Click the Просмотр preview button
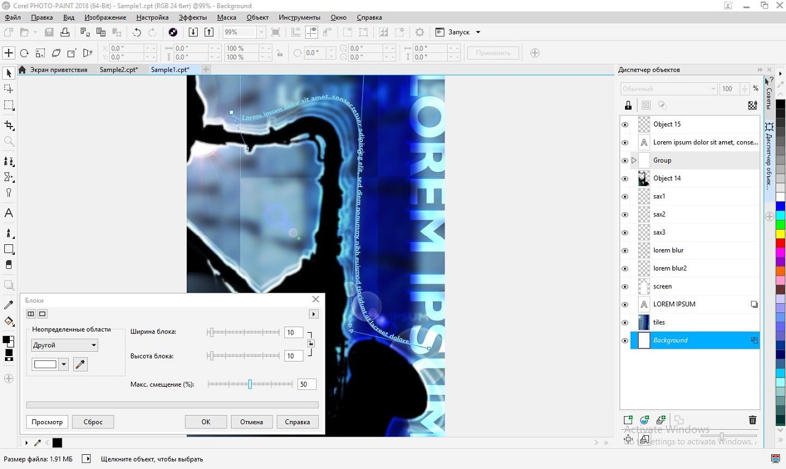Viewport: 786px width, 469px height. tap(47, 422)
